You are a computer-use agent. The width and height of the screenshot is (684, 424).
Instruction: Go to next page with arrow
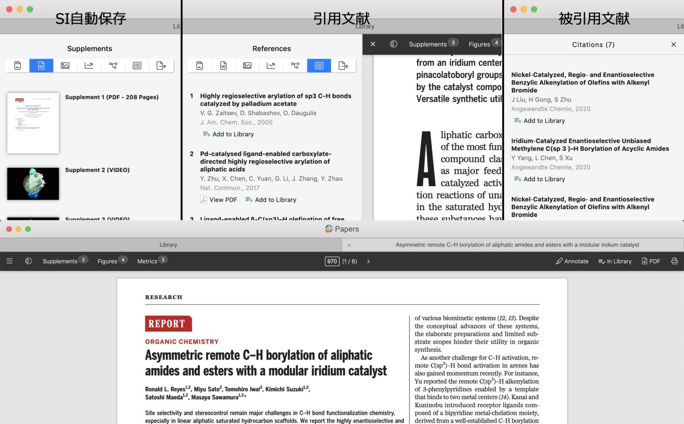point(369,261)
